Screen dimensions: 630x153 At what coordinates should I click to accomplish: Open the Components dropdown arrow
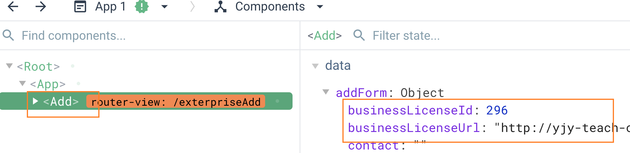(x=320, y=6)
